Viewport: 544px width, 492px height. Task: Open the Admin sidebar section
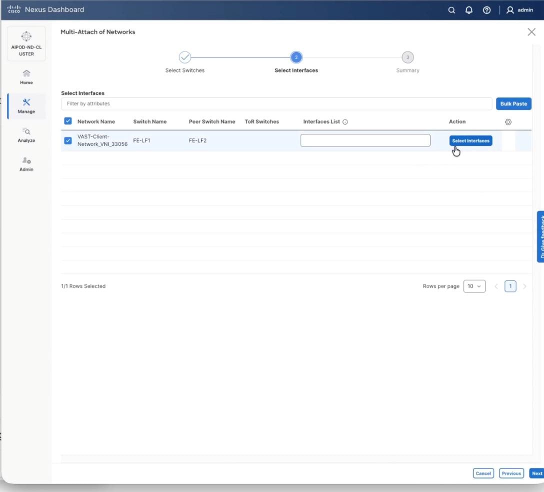tap(26, 164)
